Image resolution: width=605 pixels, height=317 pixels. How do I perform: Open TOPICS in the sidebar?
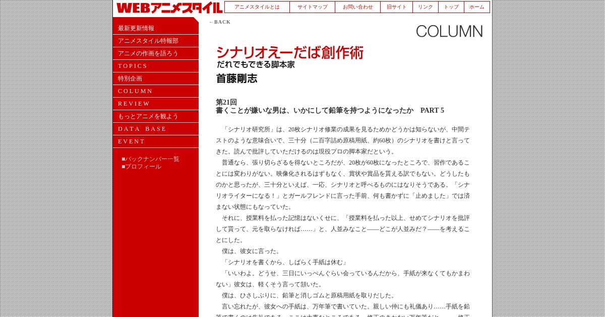156,66
